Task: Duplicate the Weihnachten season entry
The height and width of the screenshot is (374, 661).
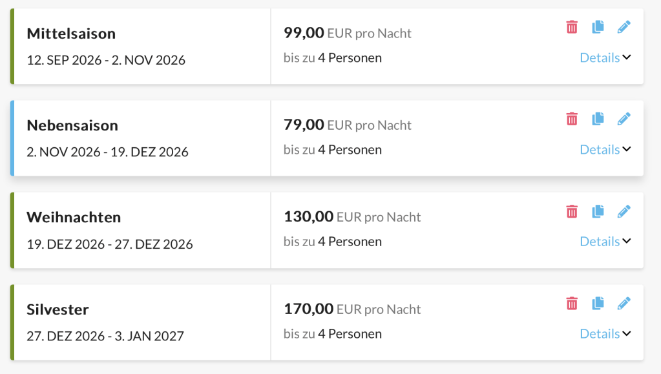Action: (598, 211)
